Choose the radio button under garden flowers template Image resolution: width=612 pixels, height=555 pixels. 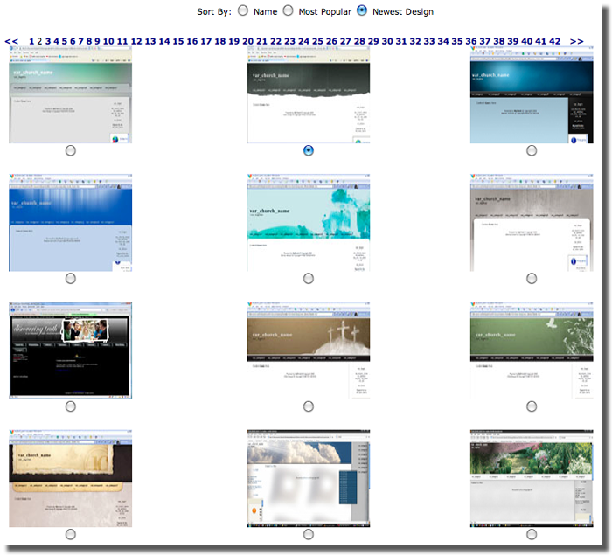532,534
